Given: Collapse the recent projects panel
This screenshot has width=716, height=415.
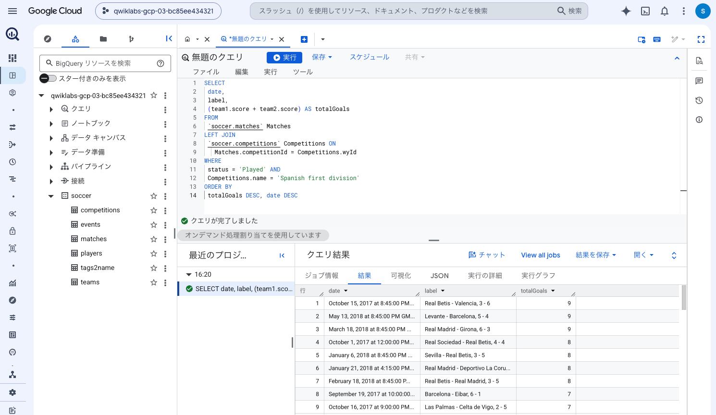Looking at the screenshot, I should pos(282,256).
